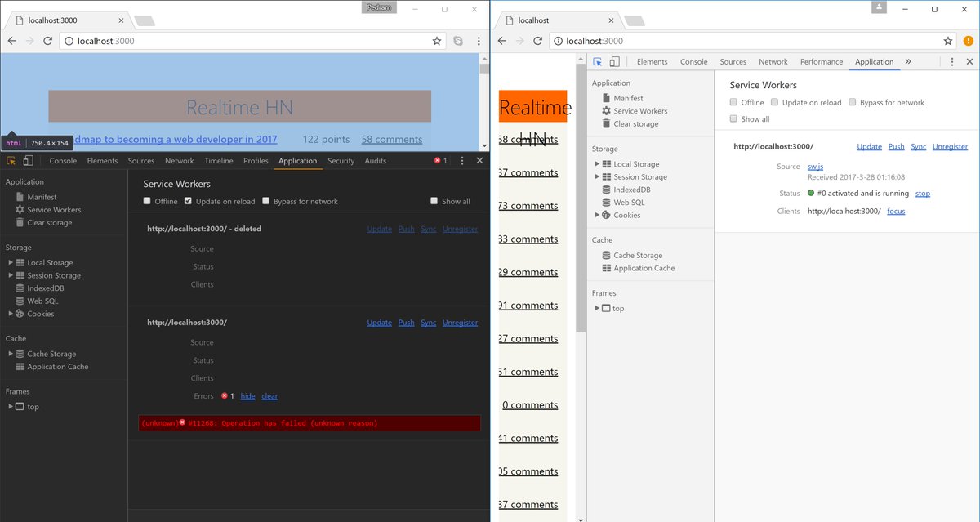
Task: Check Show all in dark DevTools
Action: click(x=434, y=201)
